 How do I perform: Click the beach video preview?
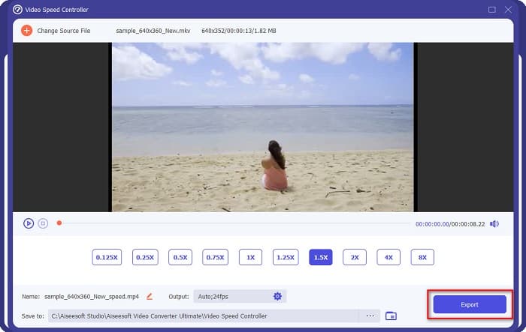coord(262,127)
